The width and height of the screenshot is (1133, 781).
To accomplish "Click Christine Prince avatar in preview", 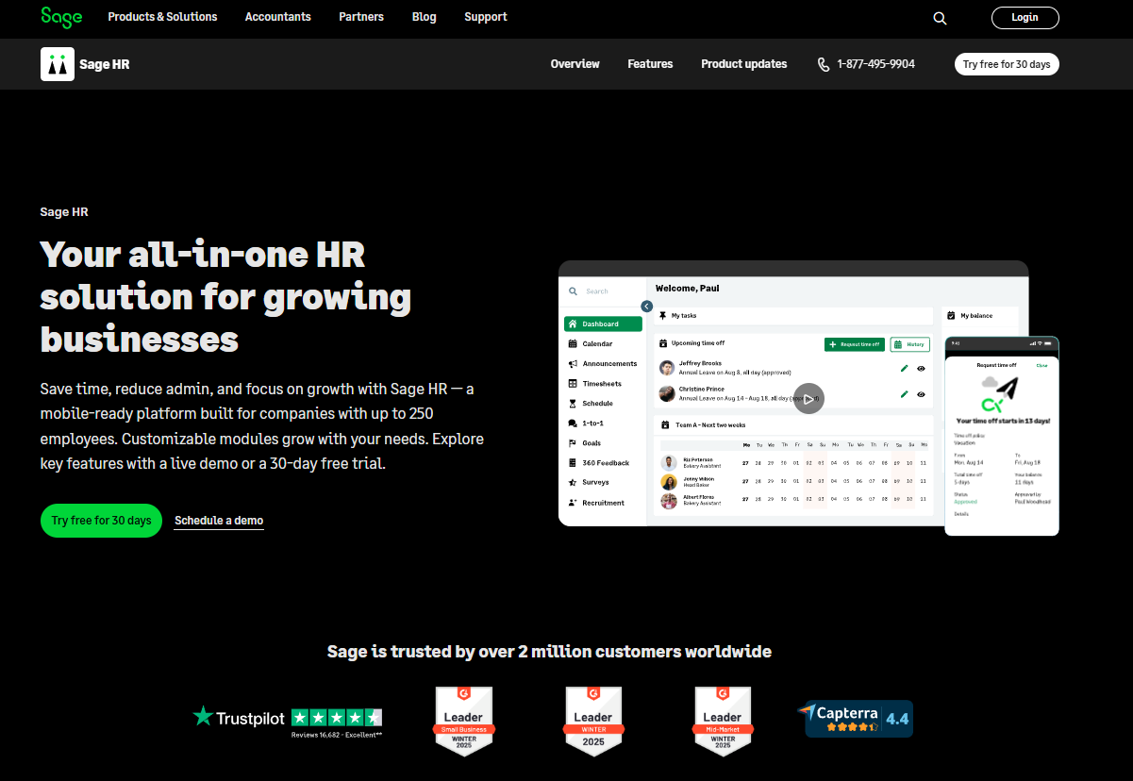I will (667, 393).
